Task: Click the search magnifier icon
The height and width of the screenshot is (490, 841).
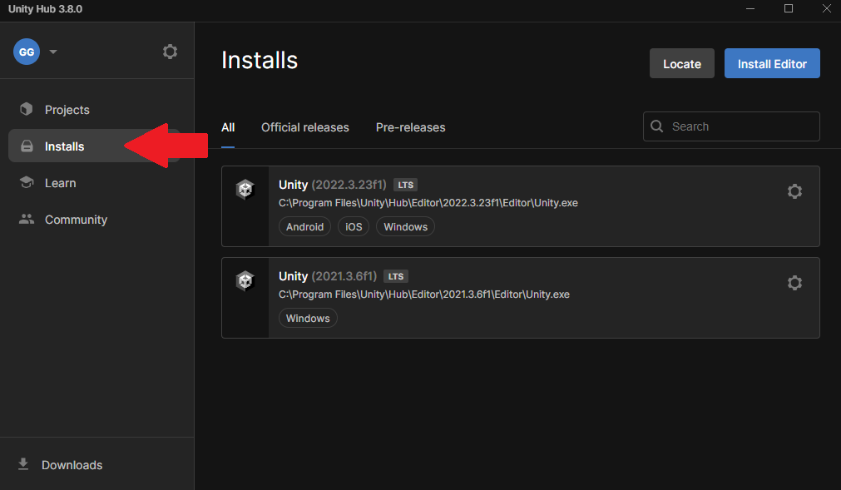Action: [x=656, y=126]
